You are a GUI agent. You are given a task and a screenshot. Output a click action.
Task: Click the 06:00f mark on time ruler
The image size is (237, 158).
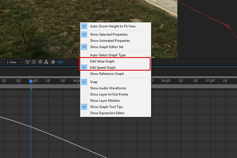coord(166,81)
